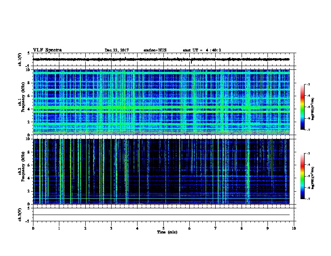The height and width of the screenshot is (256, 331).
Task: Click the "ch.1(V)" waveform axis label
Action: pyautogui.click(x=20, y=59)
